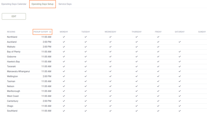Click Otago Tuesday checkmark

pyautogui.click(x=85, y=106)
